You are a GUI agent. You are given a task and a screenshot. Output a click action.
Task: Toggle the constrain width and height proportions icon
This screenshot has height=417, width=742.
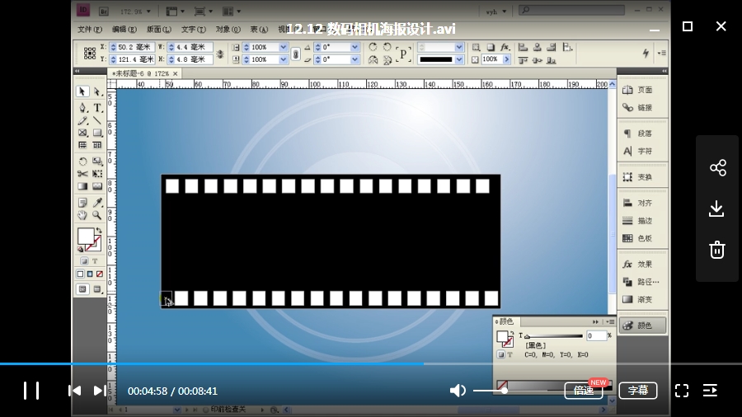click(220, 54)
